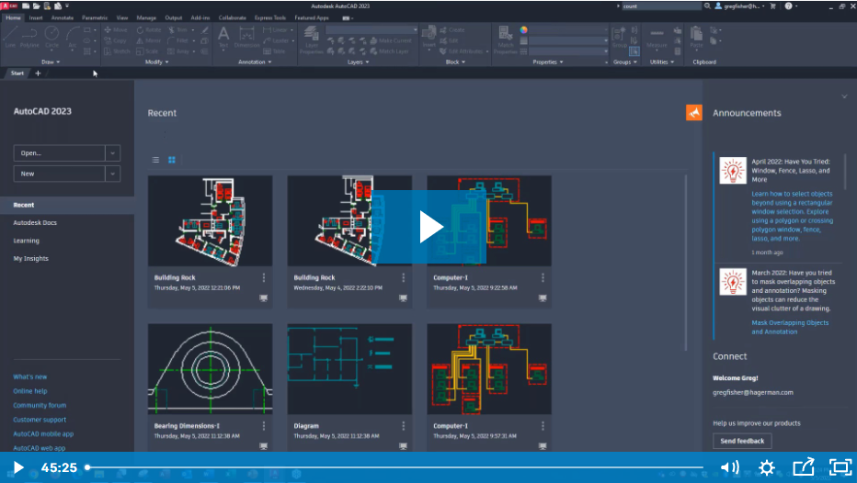Select Autodesk Docs in left sidebar
This screenshot has height=483, width=857.
click(35, 222)
